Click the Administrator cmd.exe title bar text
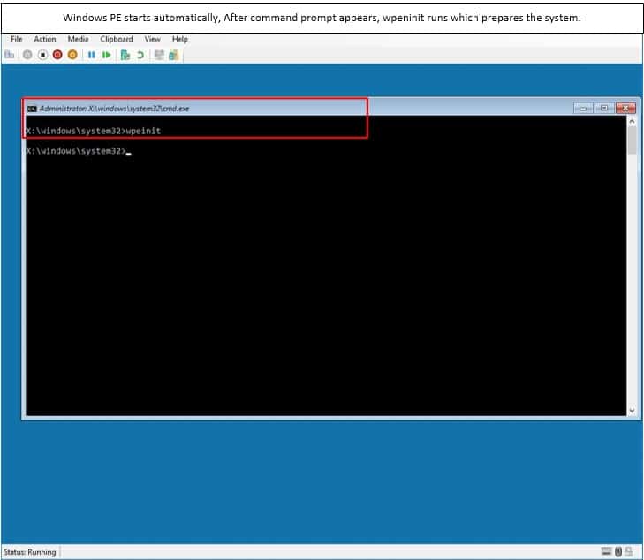This screenshot has width=644, height=560. pos(114,109)
